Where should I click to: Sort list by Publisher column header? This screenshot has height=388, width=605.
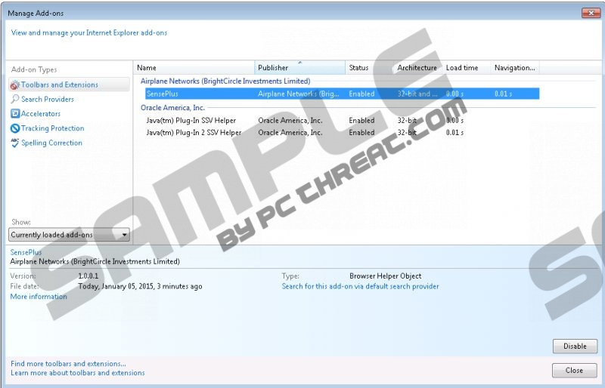point(299,68)
